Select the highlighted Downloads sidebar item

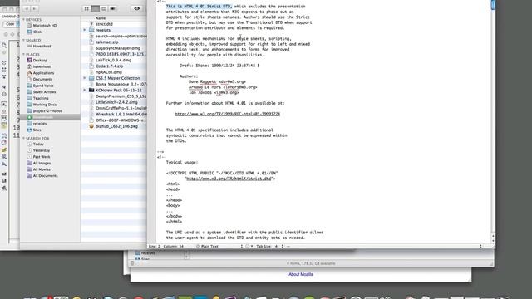[x=50, y=117]
